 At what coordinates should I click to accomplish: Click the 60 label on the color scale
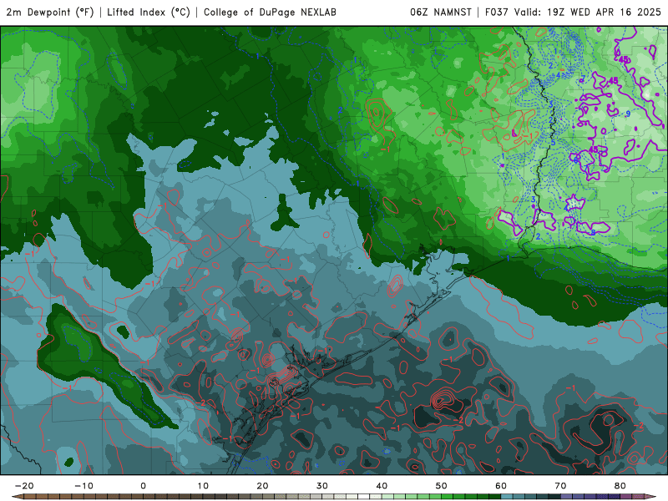tap(501, 486)
